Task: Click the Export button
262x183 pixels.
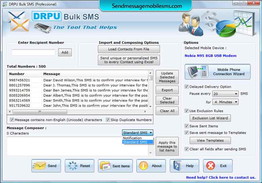Action: [x=167, y=90]
